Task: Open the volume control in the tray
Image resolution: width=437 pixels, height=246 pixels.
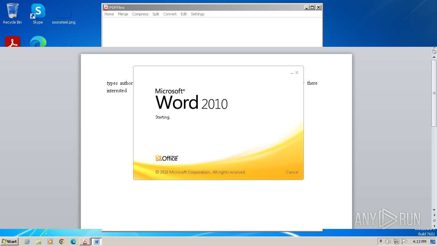Action: (388, 242)
